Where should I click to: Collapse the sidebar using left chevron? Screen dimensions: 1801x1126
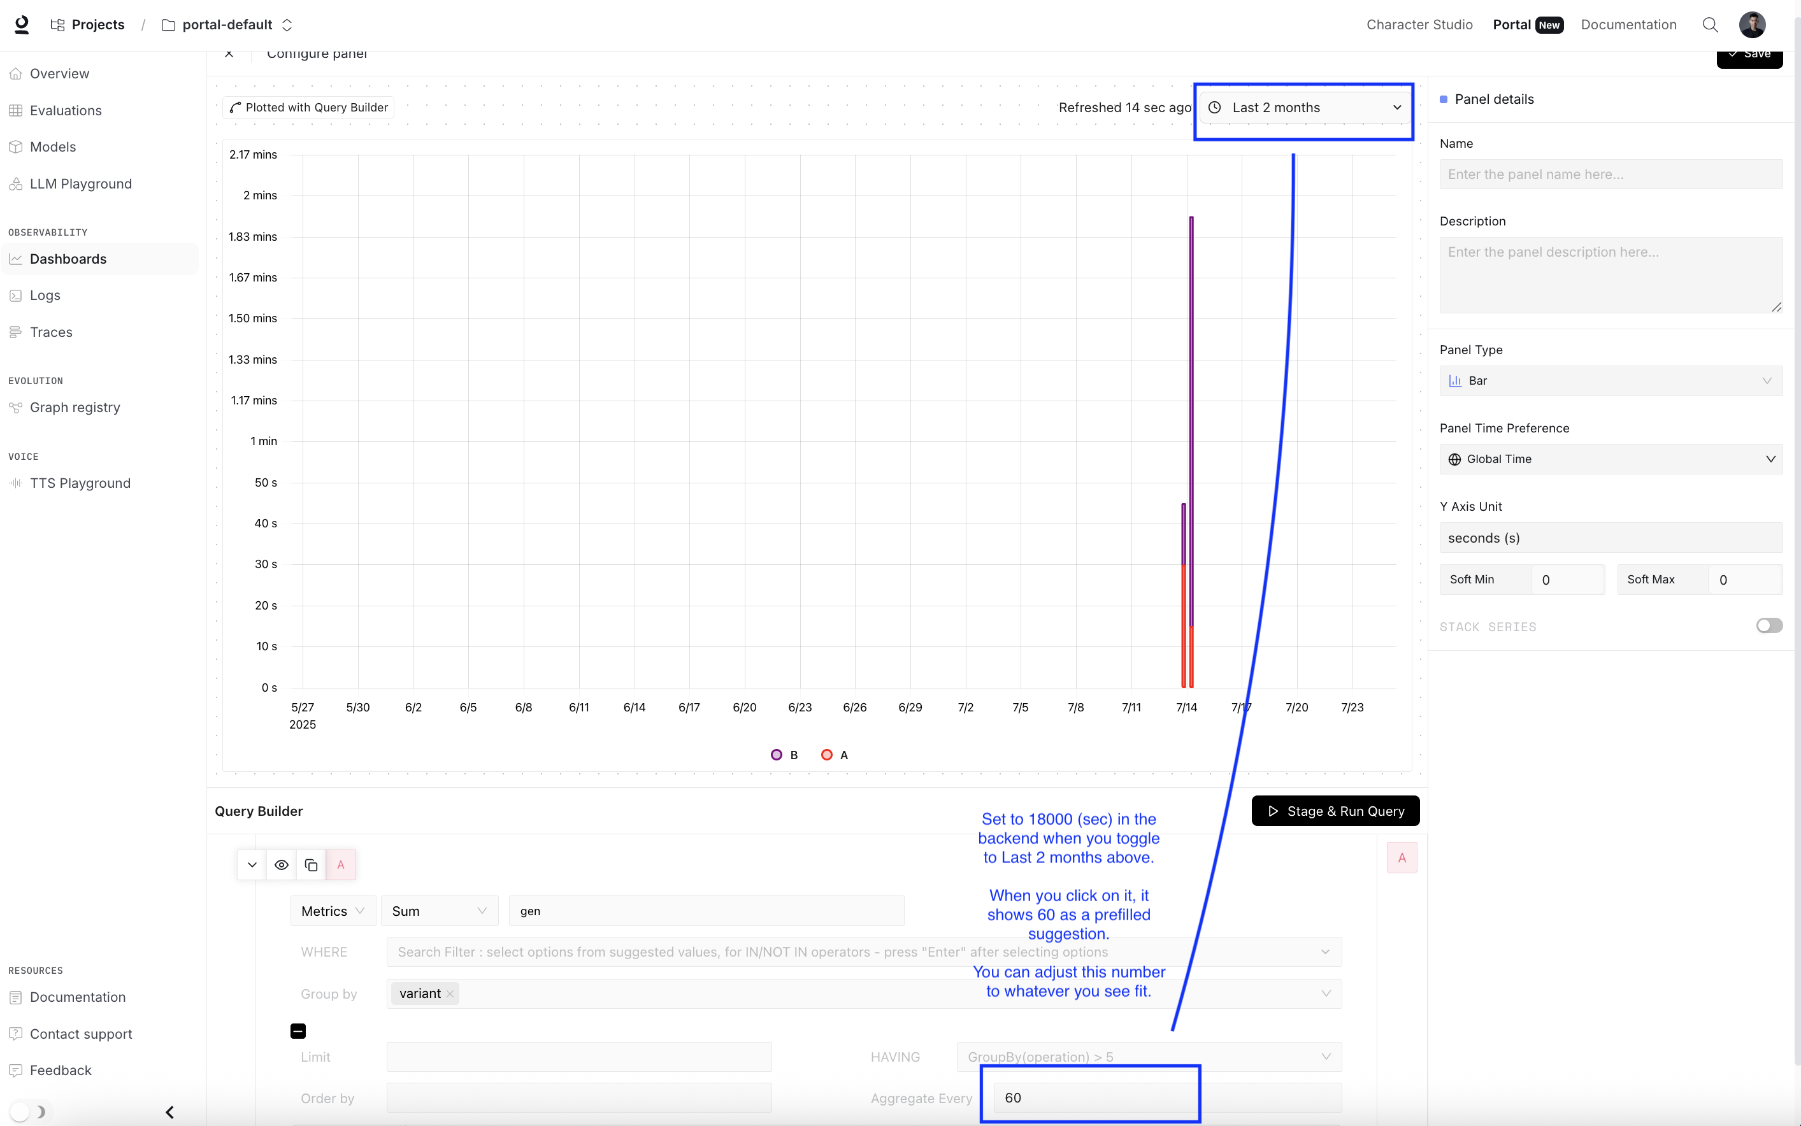tap(170, 1112)
